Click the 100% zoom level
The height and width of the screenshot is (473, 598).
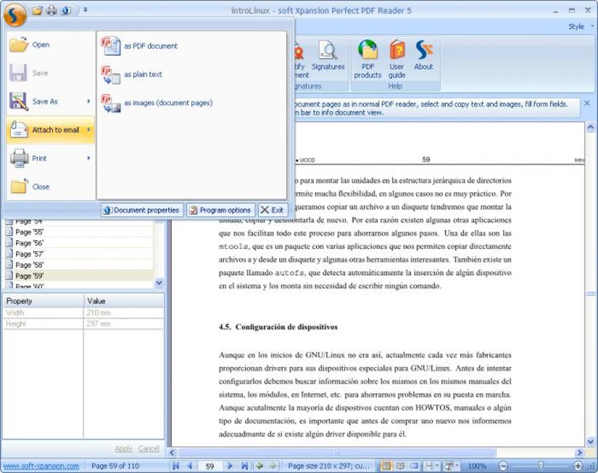coord(477,466)
